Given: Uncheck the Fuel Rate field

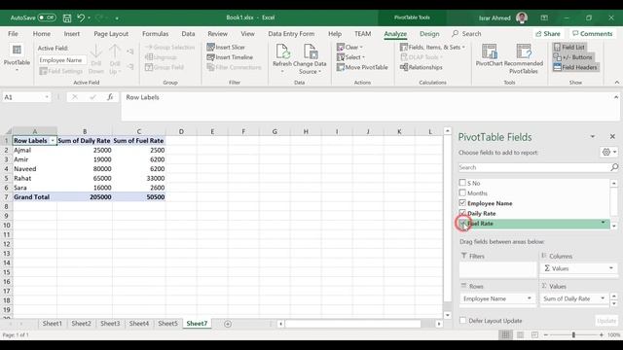Looking at the screenshot, I should [462, 223].
